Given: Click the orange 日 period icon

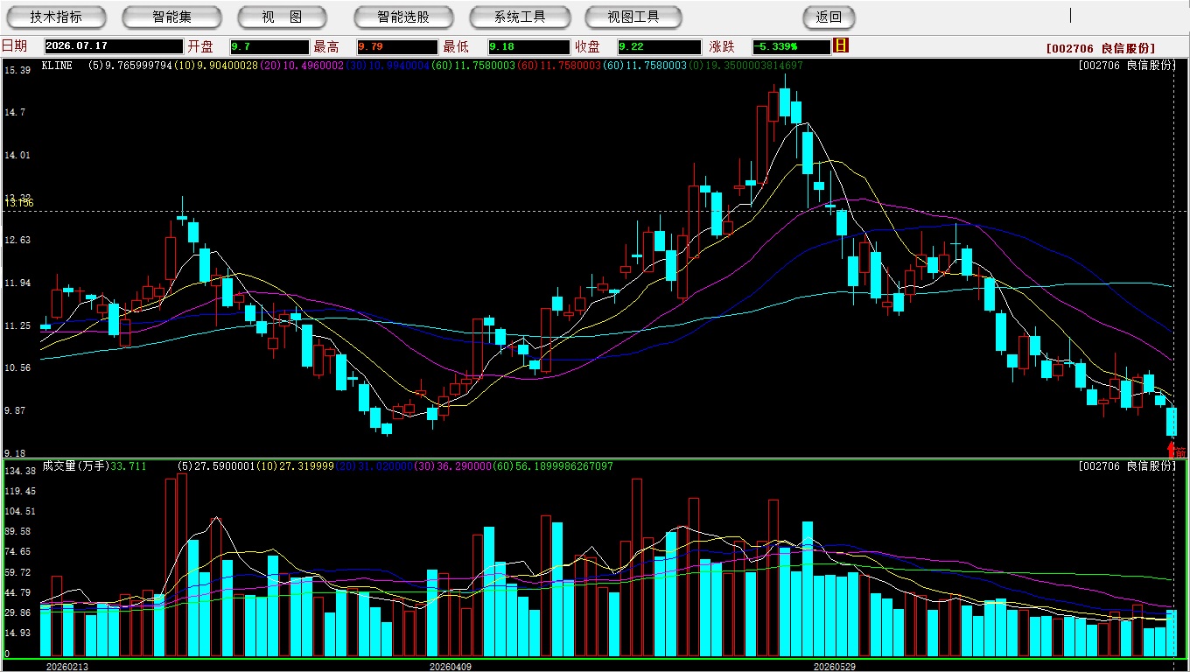Looking at the screenshot, I should pyautogui.click(x=841, y=45).
